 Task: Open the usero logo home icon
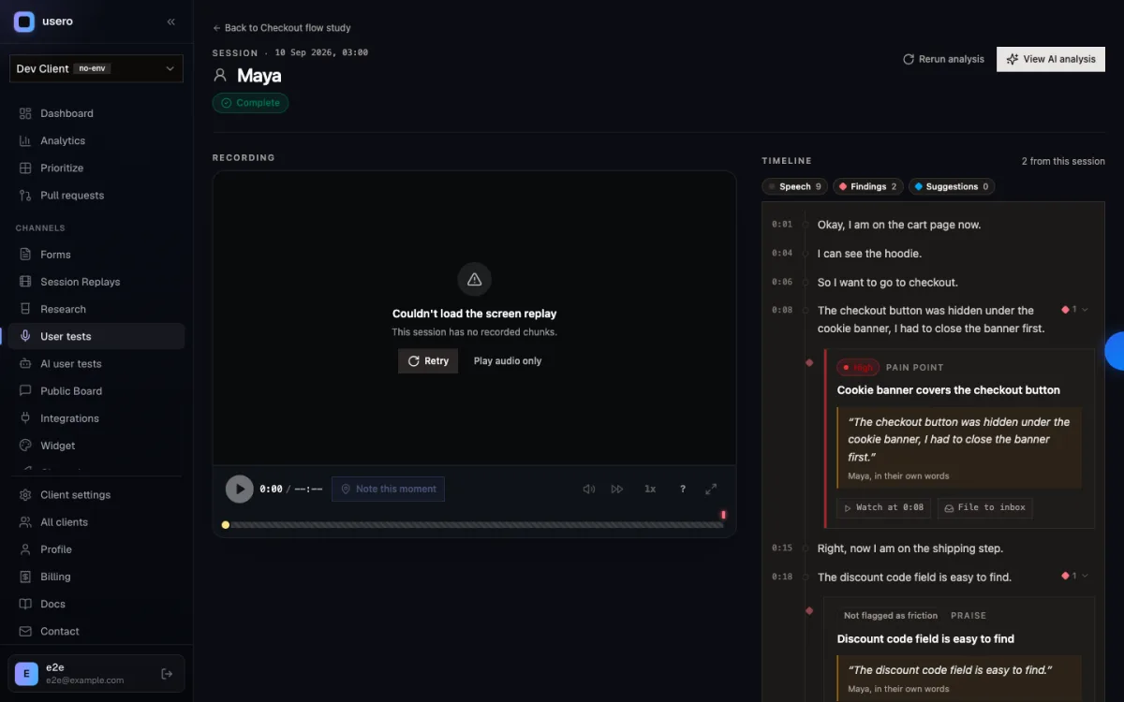(x=24, y=22)
